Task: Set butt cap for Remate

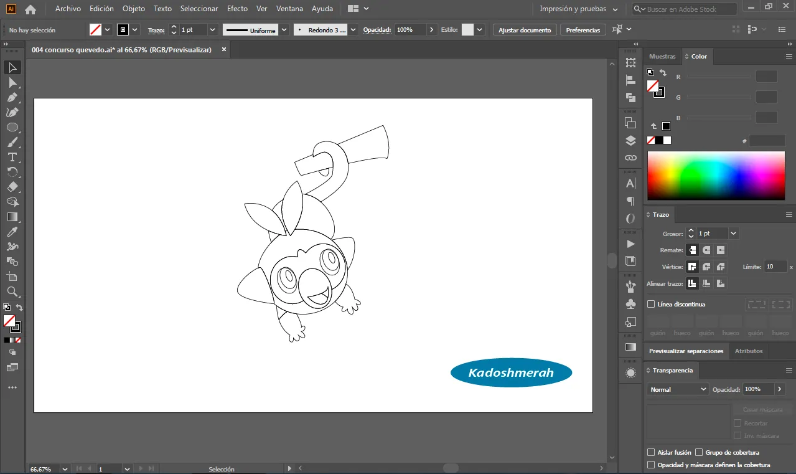Action: click(x=692, y=250)
